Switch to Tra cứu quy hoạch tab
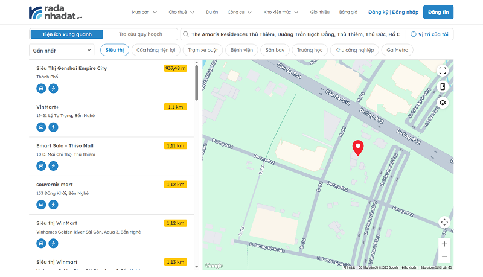483x277 pixels. tap(141, 34)
